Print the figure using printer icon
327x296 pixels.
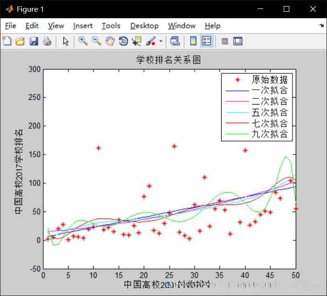tap(47, 41)
